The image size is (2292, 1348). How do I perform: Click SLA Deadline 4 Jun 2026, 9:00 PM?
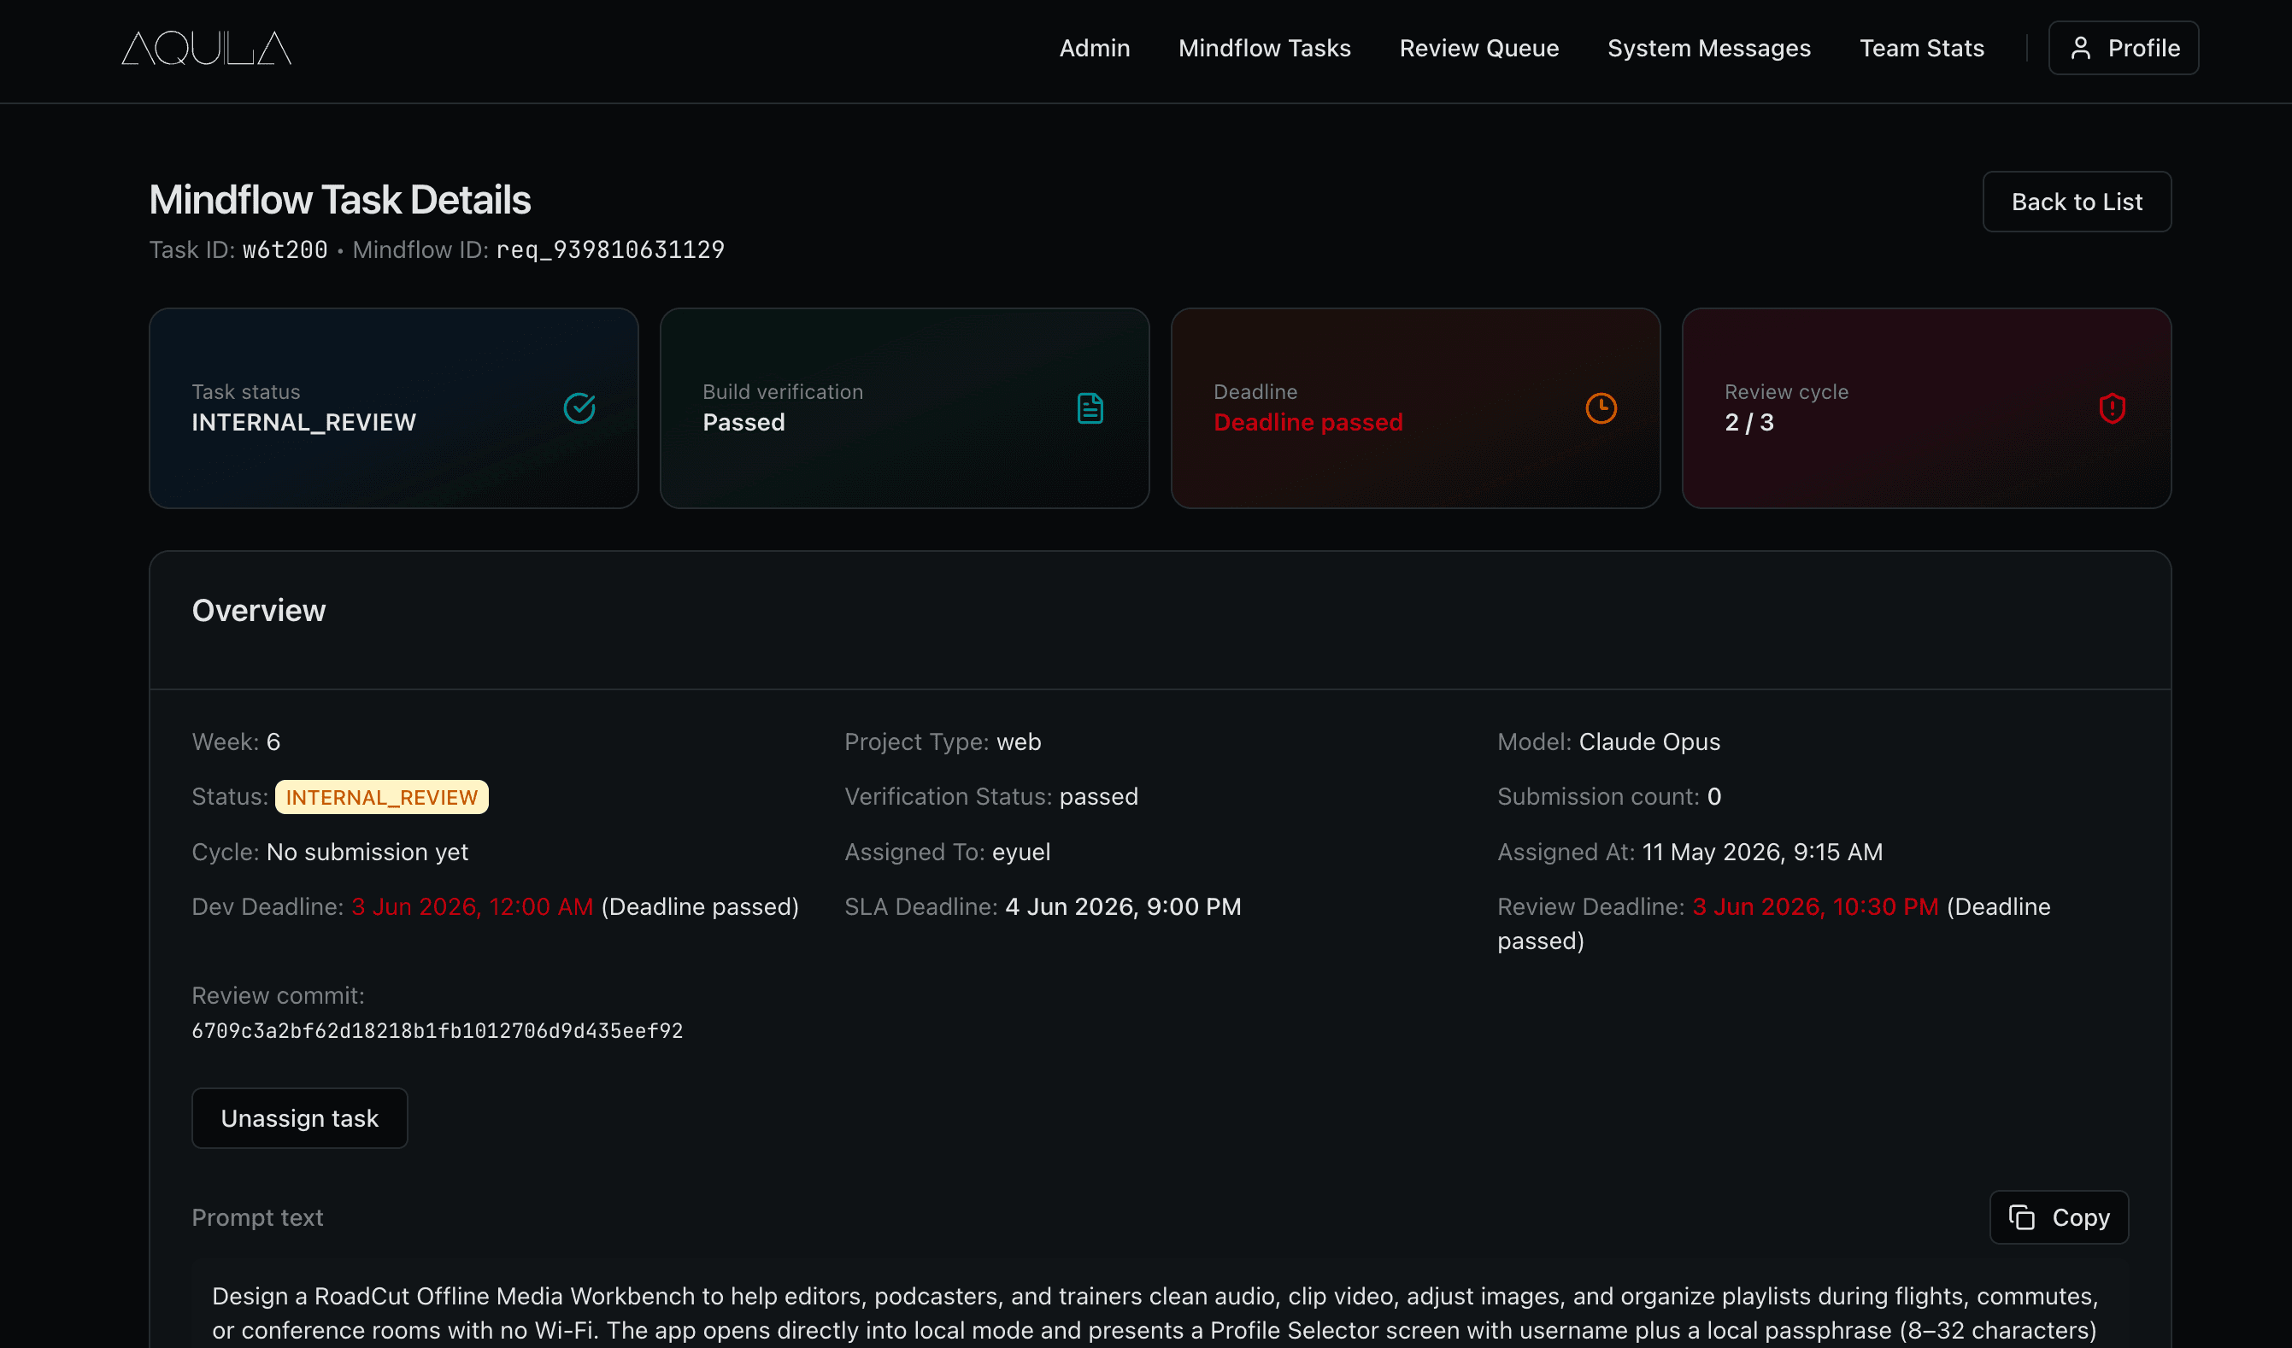(1122, 906)
